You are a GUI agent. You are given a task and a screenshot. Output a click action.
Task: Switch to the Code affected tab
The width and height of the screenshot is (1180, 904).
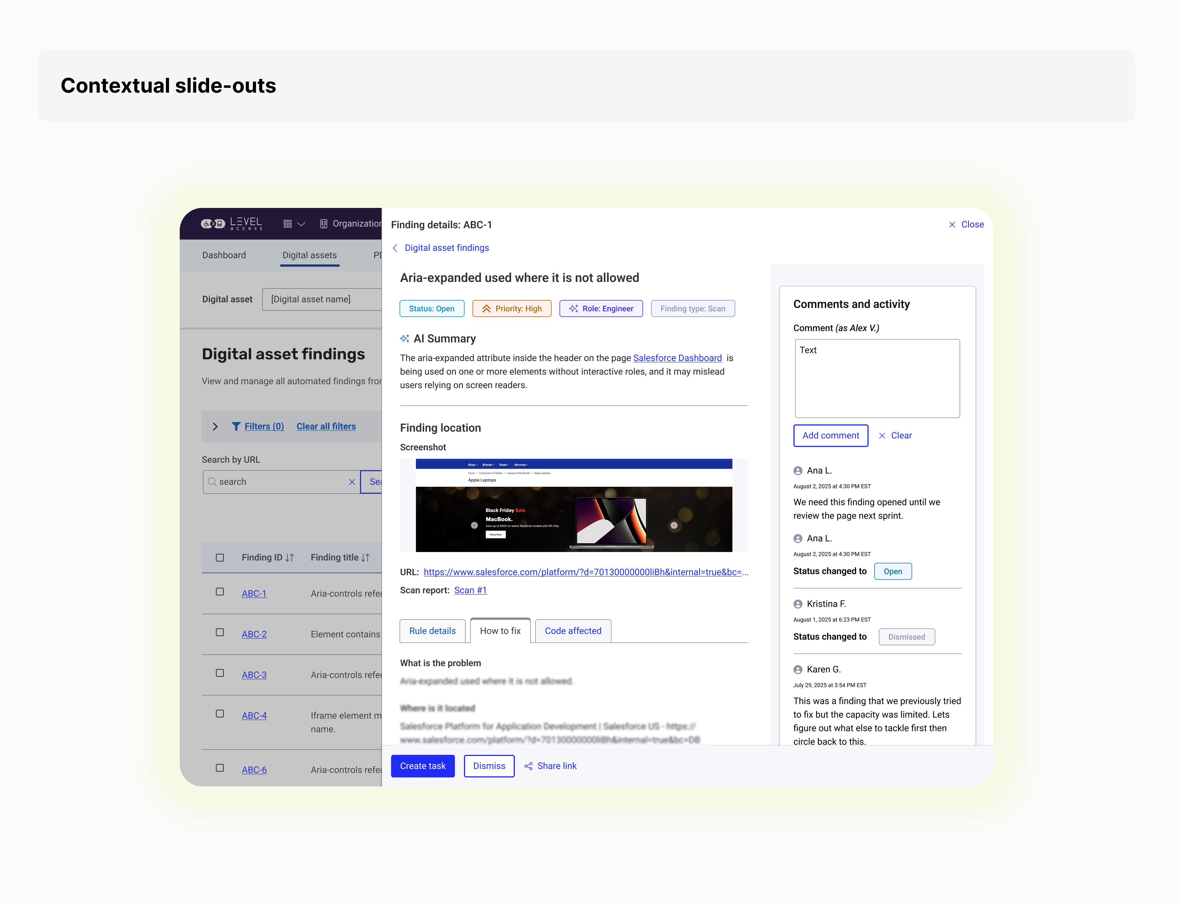(x=572, y=630)
